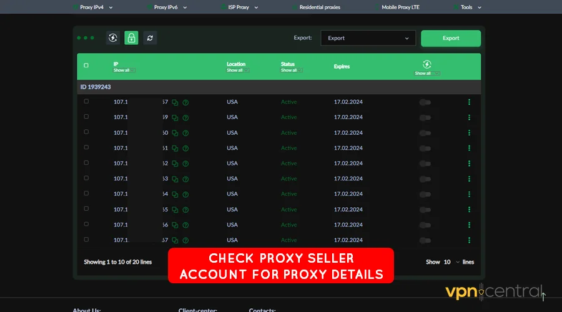This screenshot has width=562, height=312.
Task: Open three-dot menu for IP ending in 9
Action: (x=469, y=117)
